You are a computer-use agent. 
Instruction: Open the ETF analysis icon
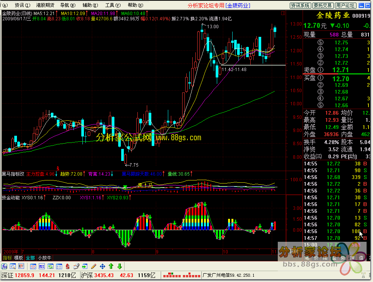(x=21, y=266)
